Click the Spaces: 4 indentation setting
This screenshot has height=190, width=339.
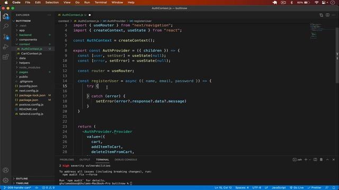pyautogui.click(x=242, y=188)
